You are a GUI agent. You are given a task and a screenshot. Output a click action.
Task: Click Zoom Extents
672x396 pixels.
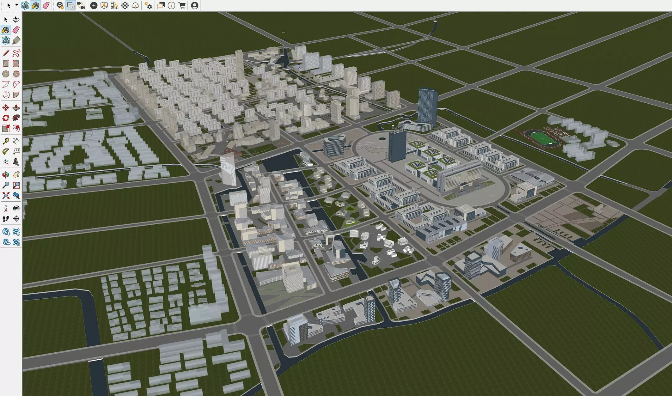[x=6, y=196]
